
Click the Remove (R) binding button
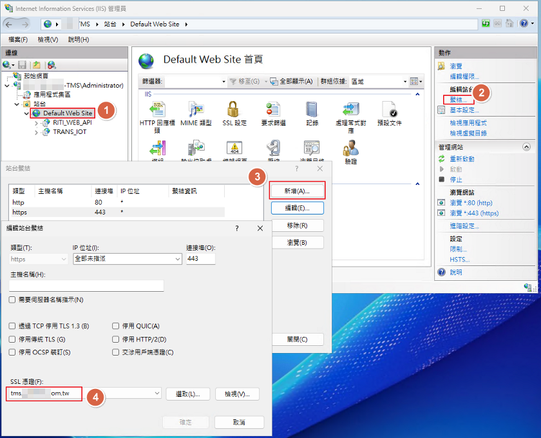pos(297,225)
